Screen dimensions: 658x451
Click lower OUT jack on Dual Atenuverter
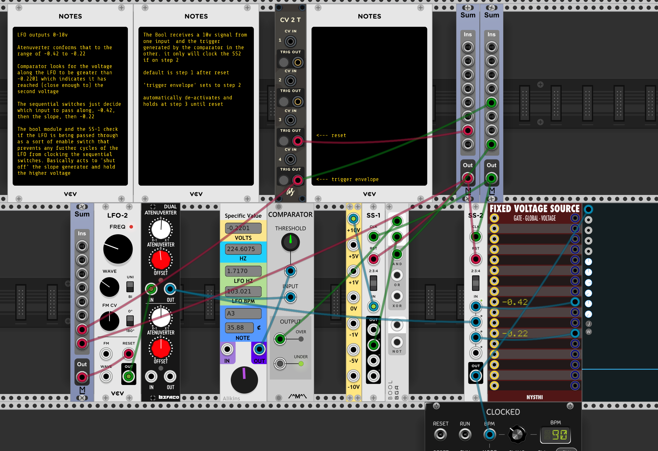point(170,377)
